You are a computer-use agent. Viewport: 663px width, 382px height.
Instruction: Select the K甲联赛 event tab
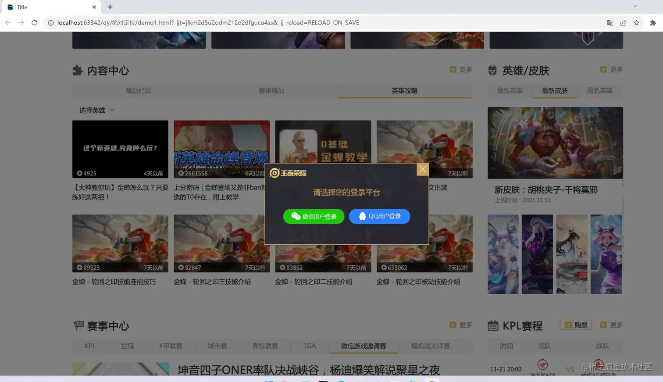(171, 346)
